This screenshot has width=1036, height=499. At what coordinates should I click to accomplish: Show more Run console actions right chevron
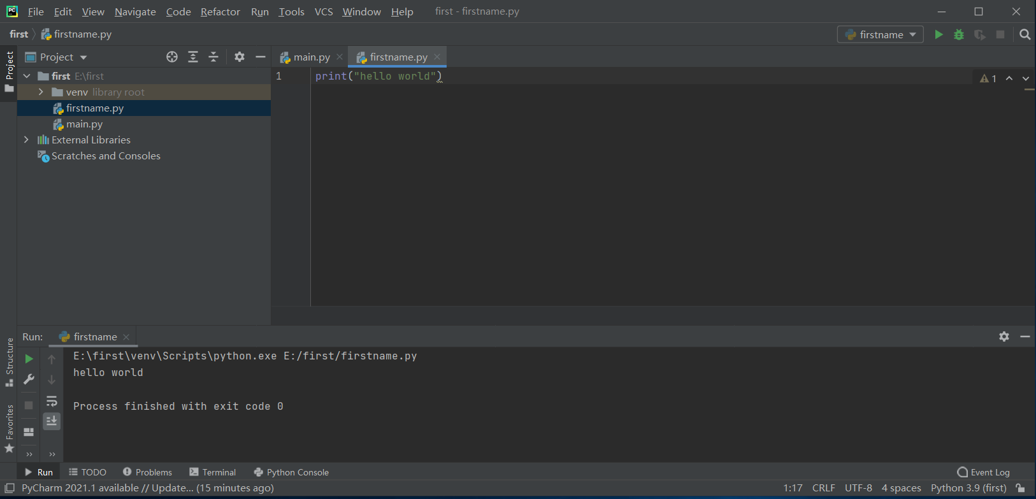[x=52, y=454]
